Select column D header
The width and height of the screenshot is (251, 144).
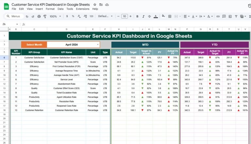click(x=66, y=29)
